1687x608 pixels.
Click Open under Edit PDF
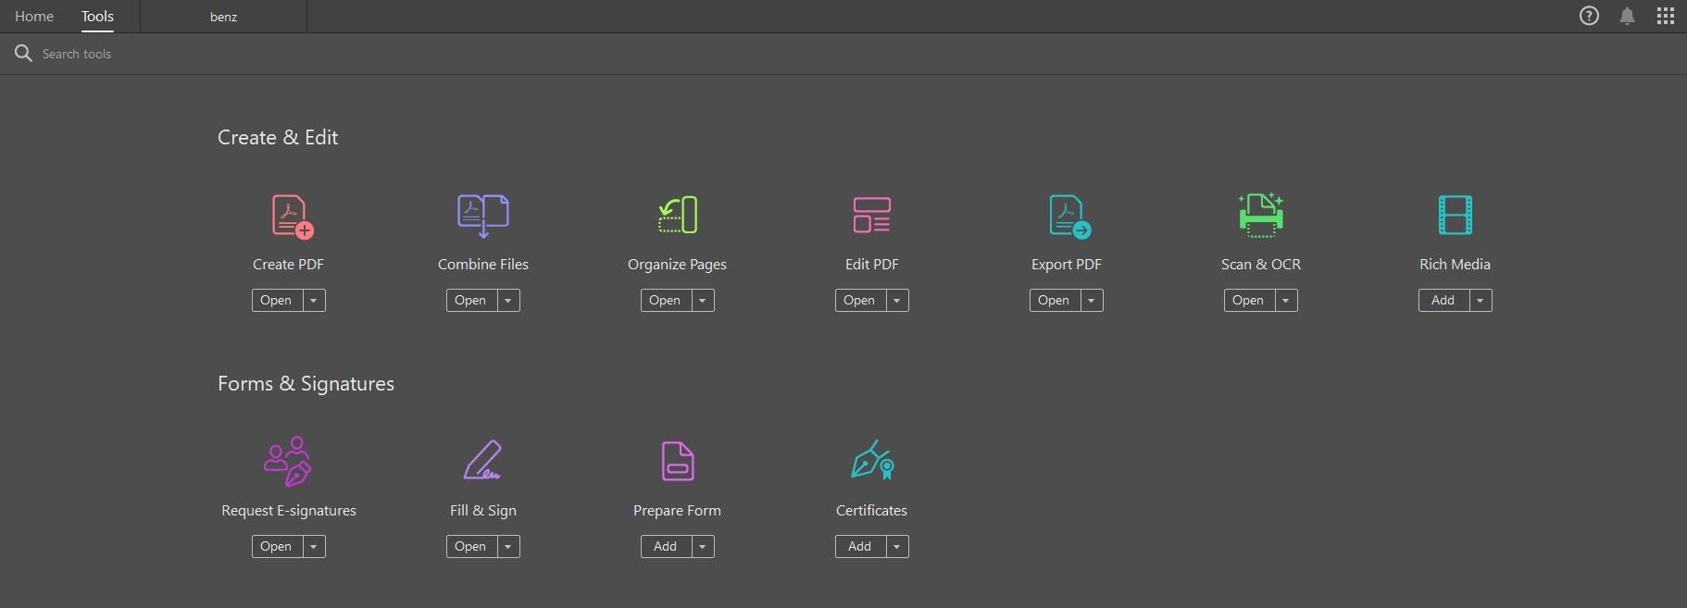(x=860, y=300)
